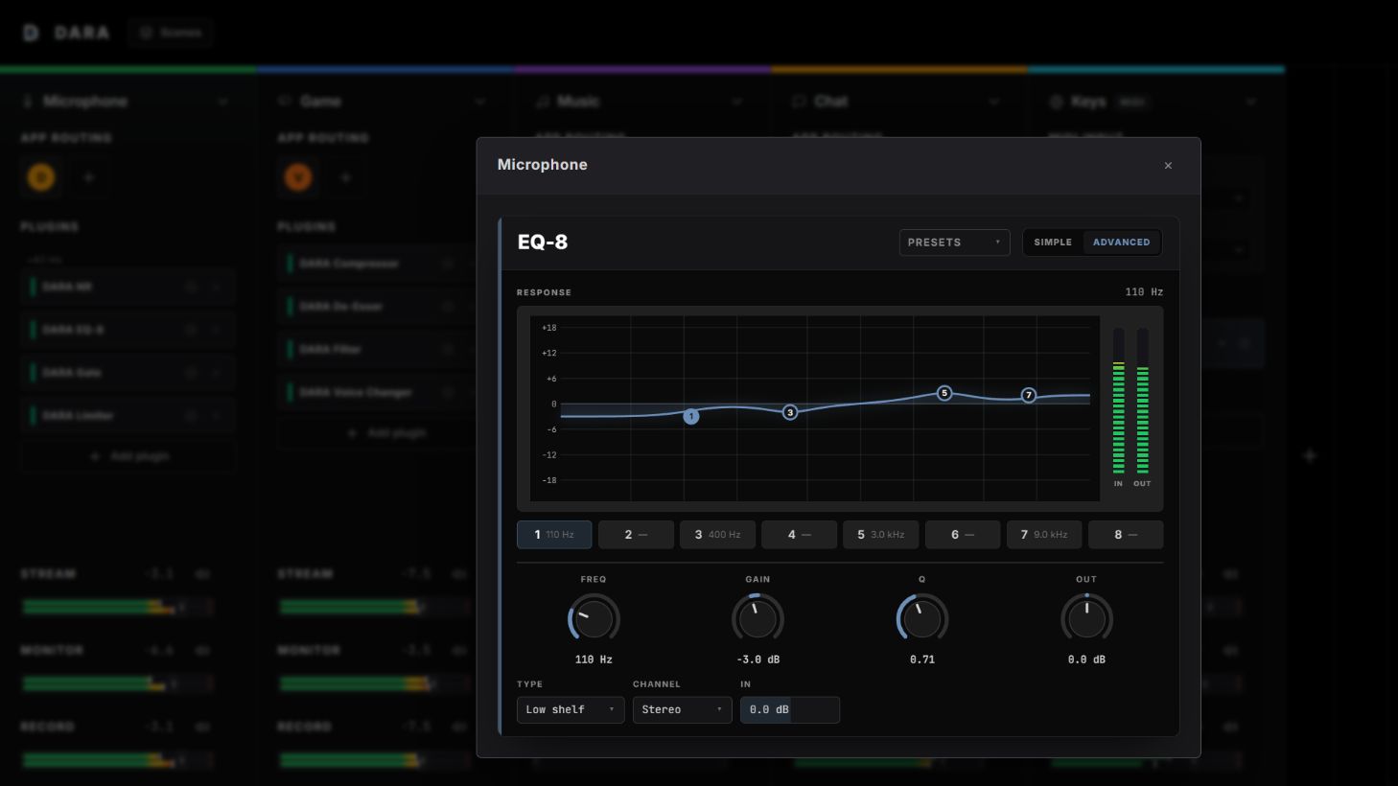Select empty band 4 tab
Screen dimensions: 1398x786
799,535
